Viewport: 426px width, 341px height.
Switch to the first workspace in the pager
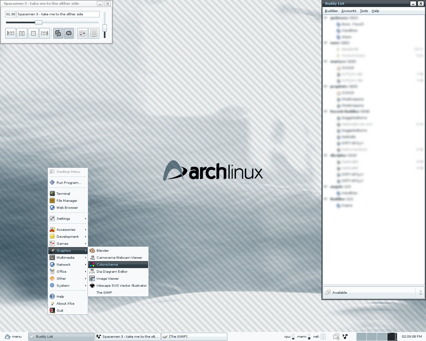click(x=361, y=336)
